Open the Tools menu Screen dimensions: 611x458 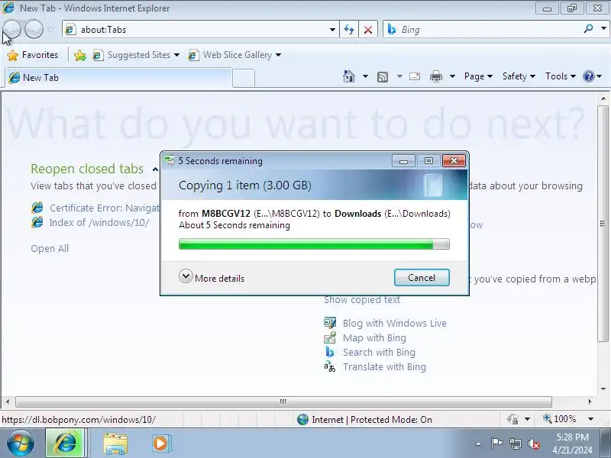point(561,76)
